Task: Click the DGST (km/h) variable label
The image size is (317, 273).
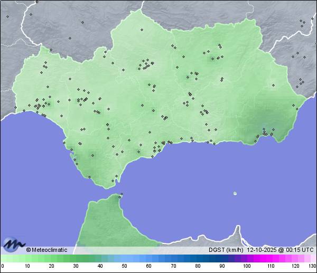Action: click(x=226, y=250)
